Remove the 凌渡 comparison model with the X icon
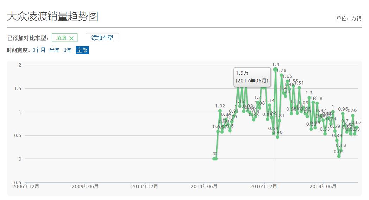This screenshot has width=369, height=200. pyautogui.click(x=71, y=38)
